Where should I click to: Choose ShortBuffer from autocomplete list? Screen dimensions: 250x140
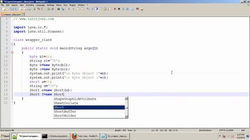pos(89,112)
